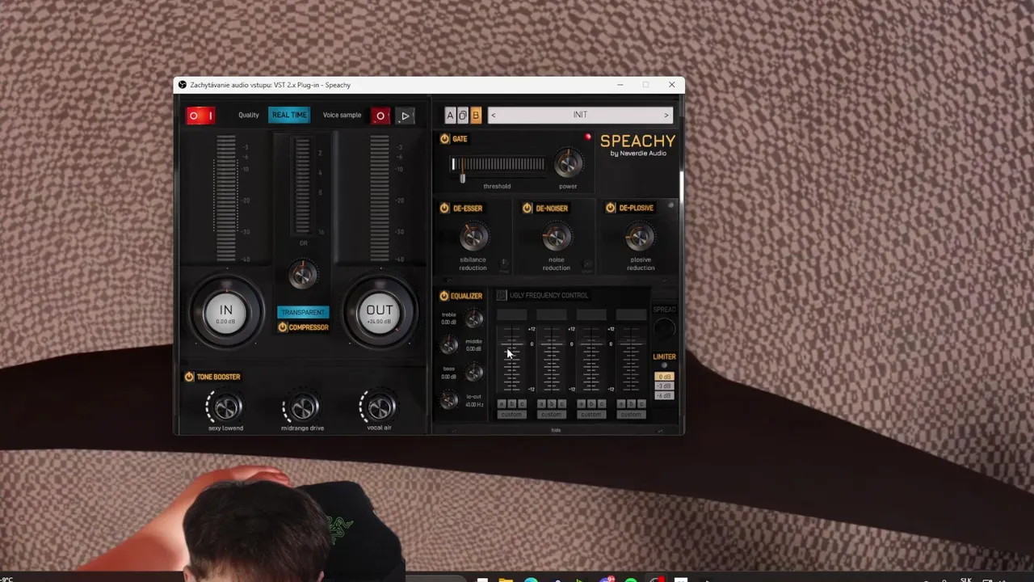Click the small icon under De-Esser knob
This screenshot has height=582, width=1034.
point(504,264)
